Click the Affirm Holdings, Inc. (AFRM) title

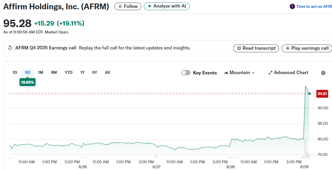pos(56,7)
